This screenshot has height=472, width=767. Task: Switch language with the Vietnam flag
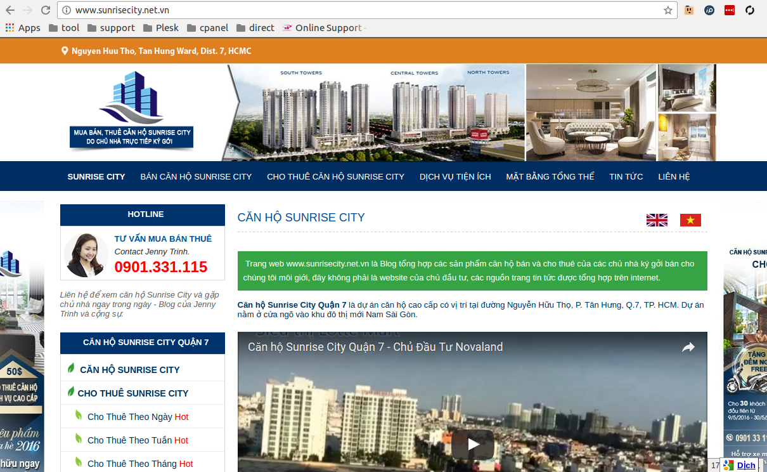pyautogui.click(x=690, y=220)
